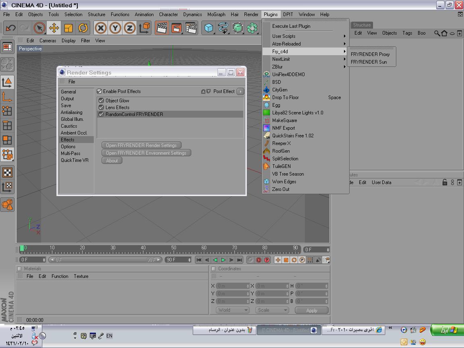Add a HyperNURBS object icon

tap(238, 28)
